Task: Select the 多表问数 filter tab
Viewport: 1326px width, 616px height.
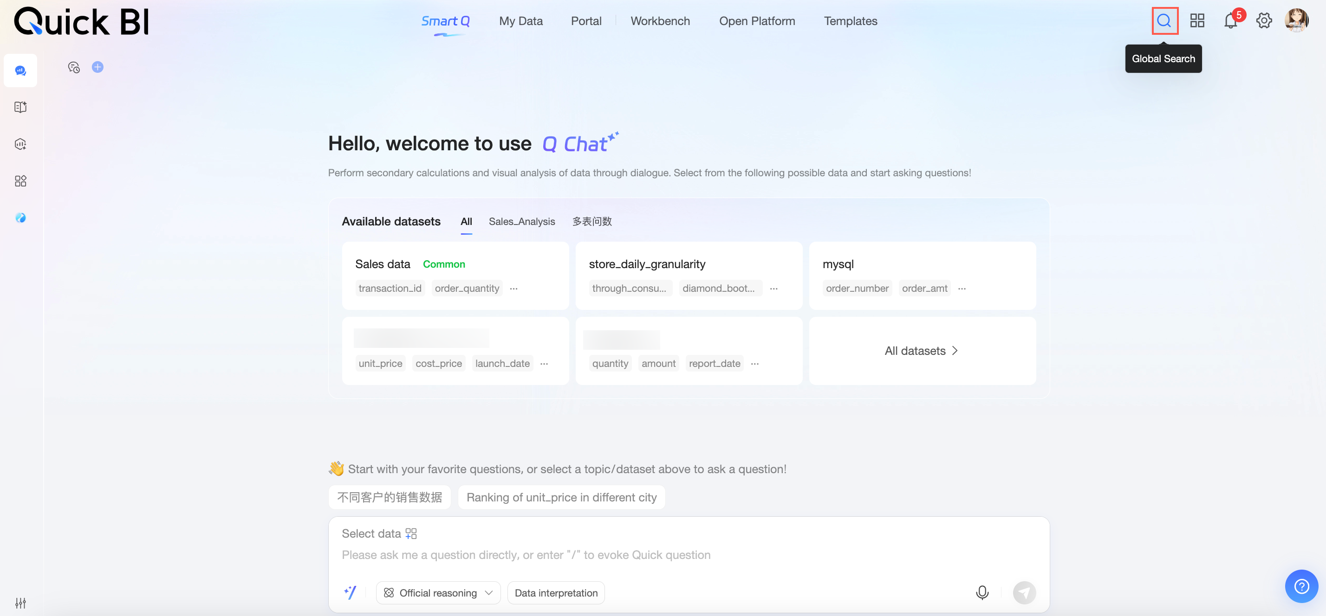Action: coord(591,222)
